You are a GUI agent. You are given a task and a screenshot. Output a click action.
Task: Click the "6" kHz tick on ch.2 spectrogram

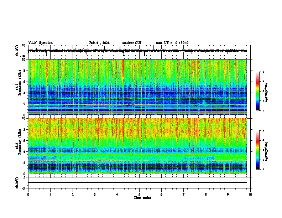coord(25,140)
